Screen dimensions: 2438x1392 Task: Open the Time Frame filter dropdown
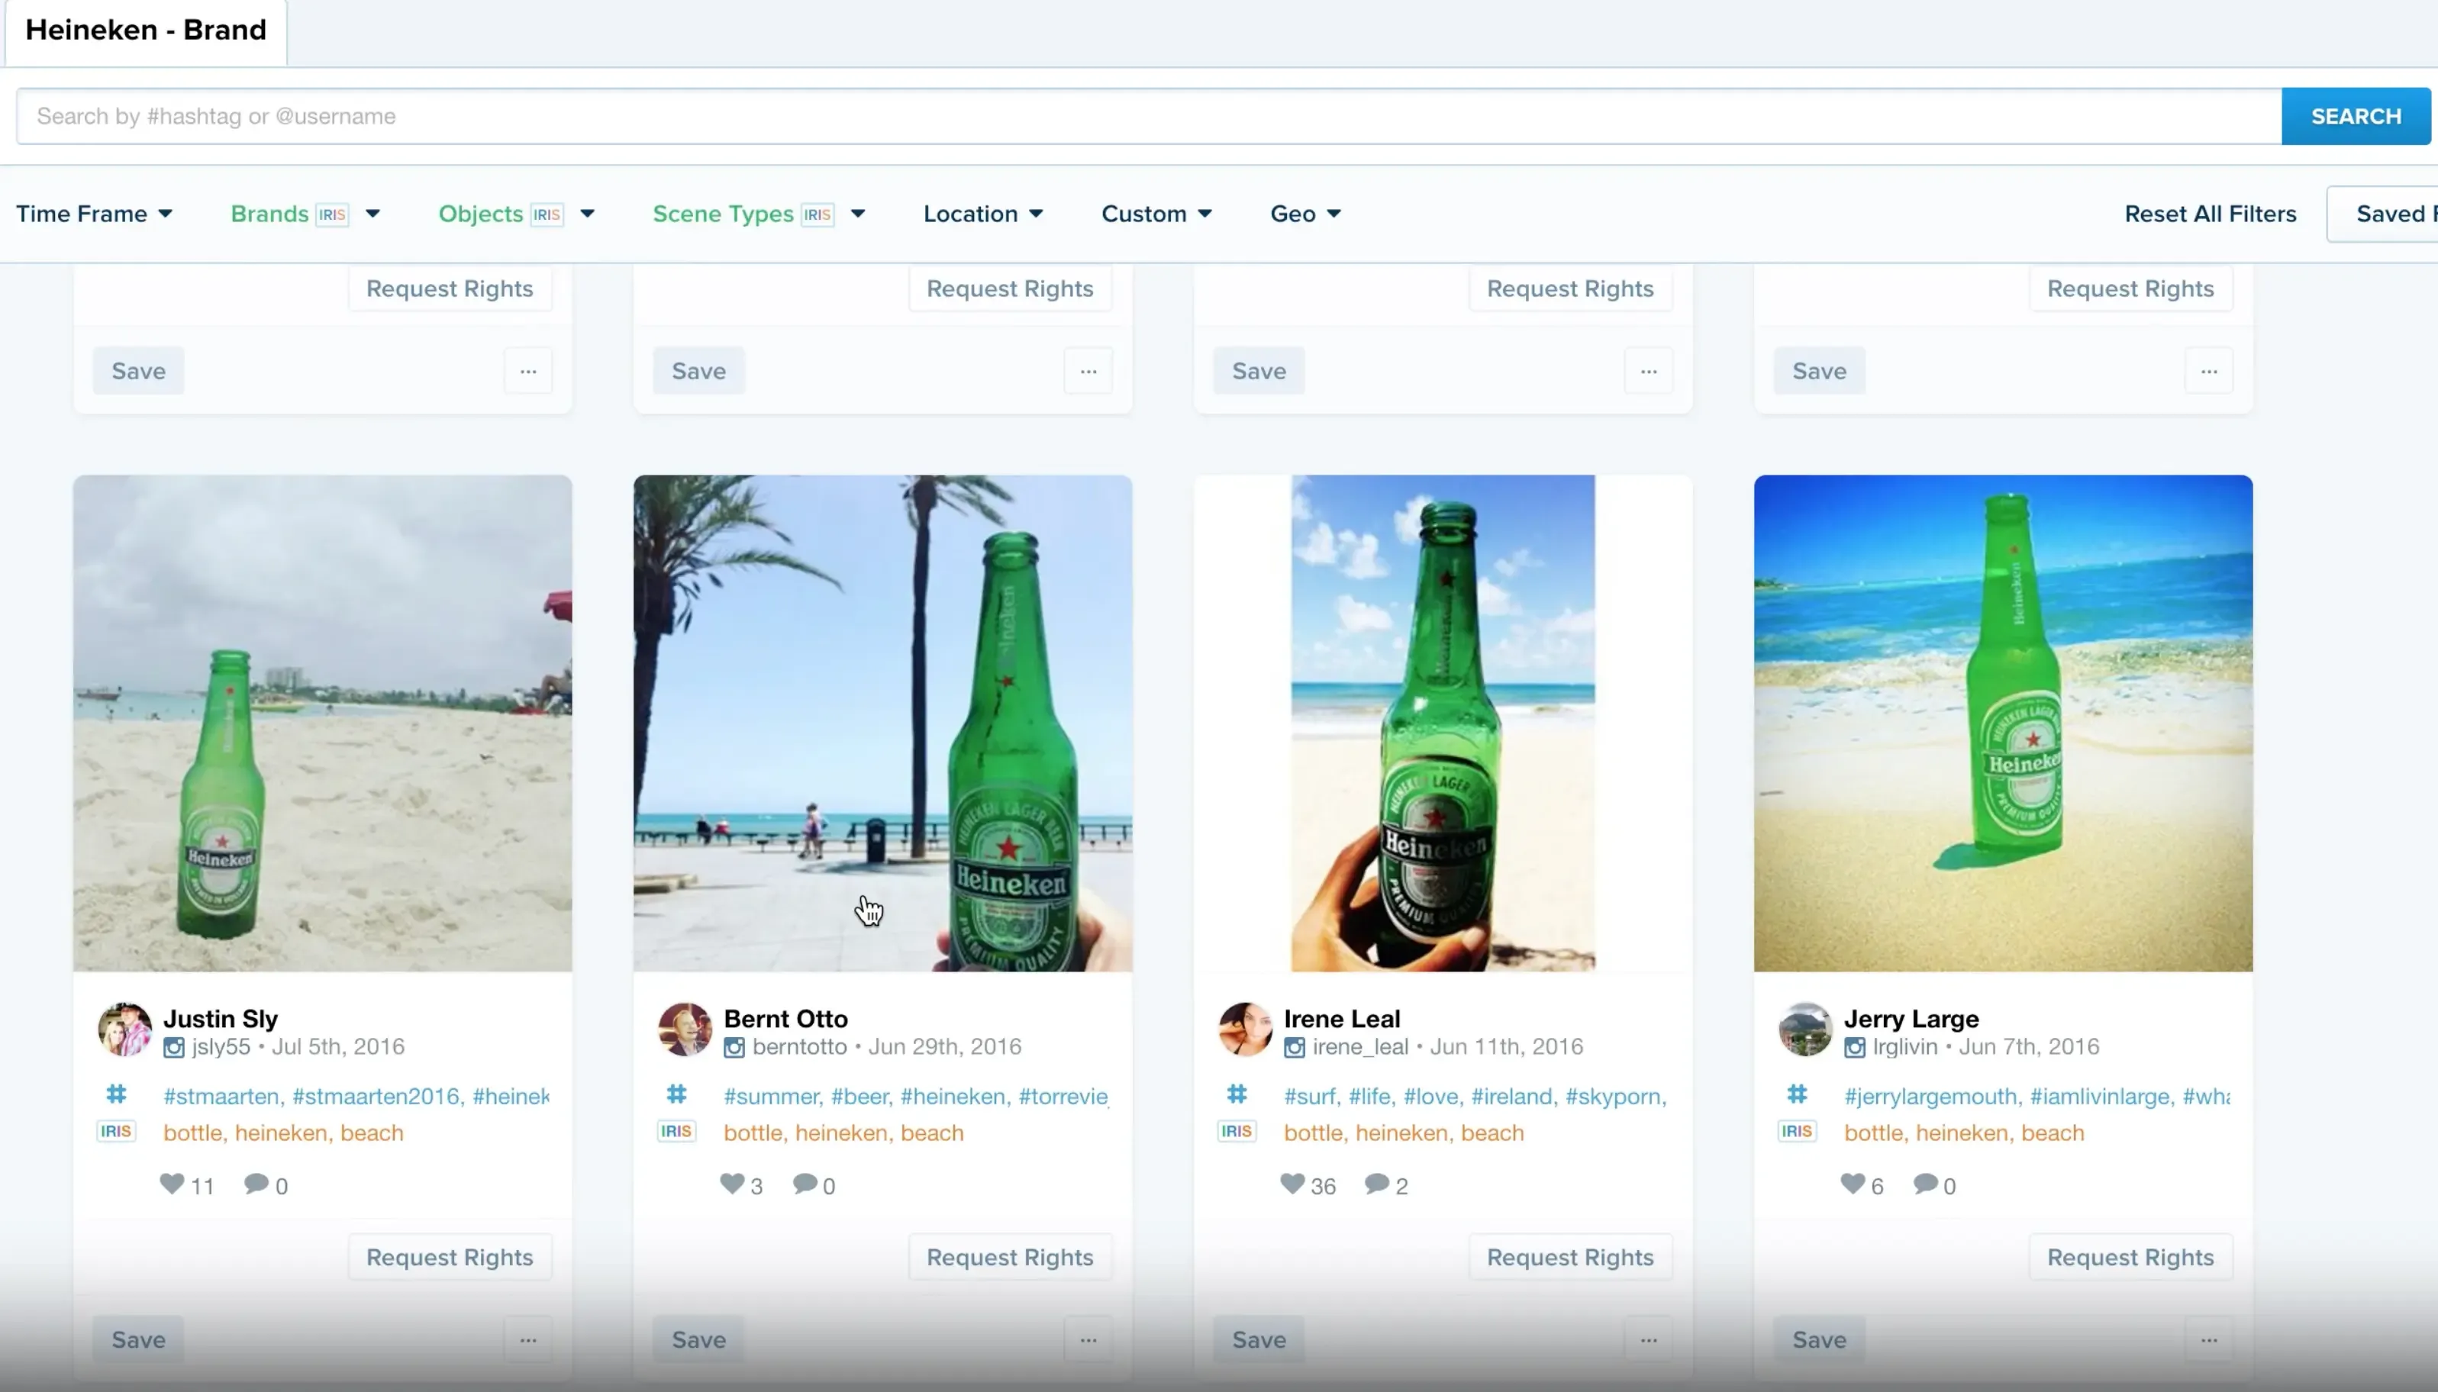pyautogui.click(x=94, y=213)
